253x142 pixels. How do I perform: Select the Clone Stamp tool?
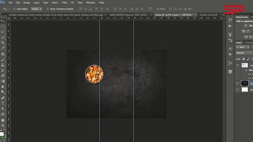click(x=3, y=65)
